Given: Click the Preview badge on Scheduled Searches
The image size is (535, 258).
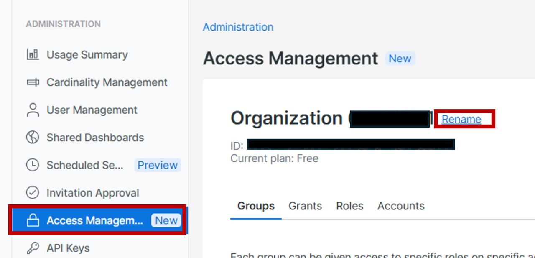Looking at the screenshot, I should point(158,165).
